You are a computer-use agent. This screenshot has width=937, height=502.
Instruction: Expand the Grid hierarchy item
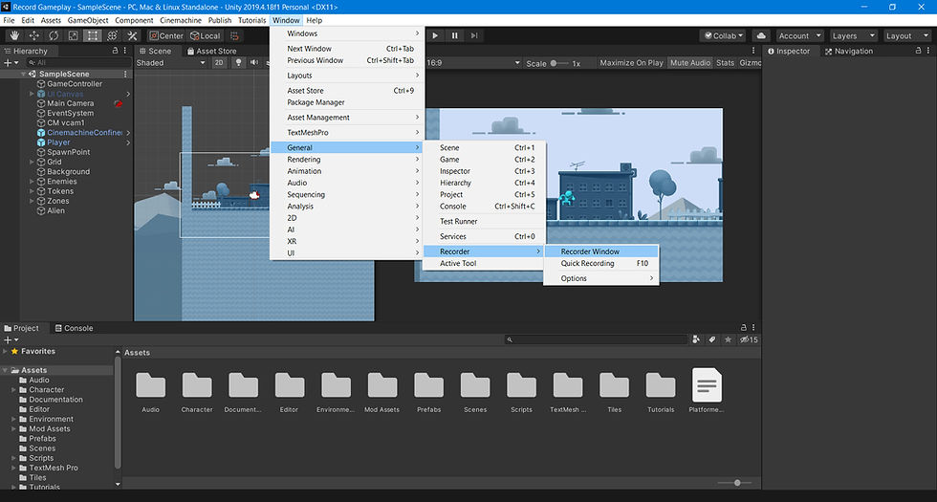coord(32,162)
